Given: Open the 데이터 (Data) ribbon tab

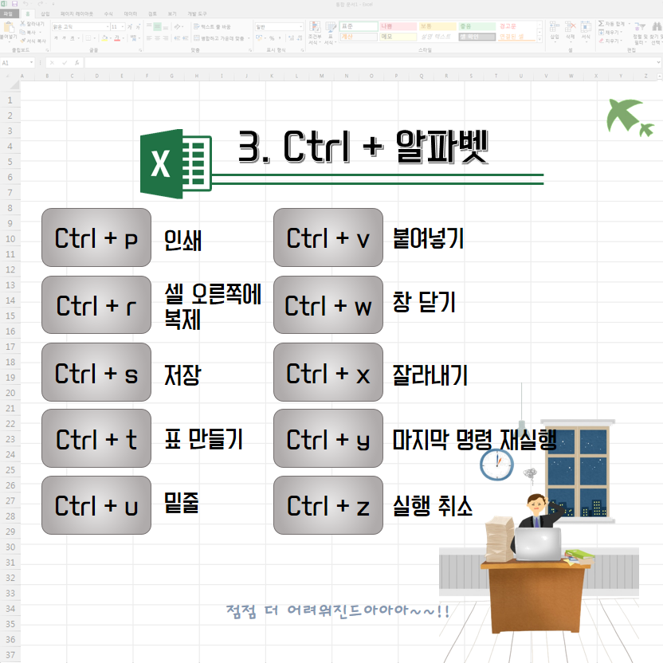Looking at the screenshot, I should coord(130,14).
